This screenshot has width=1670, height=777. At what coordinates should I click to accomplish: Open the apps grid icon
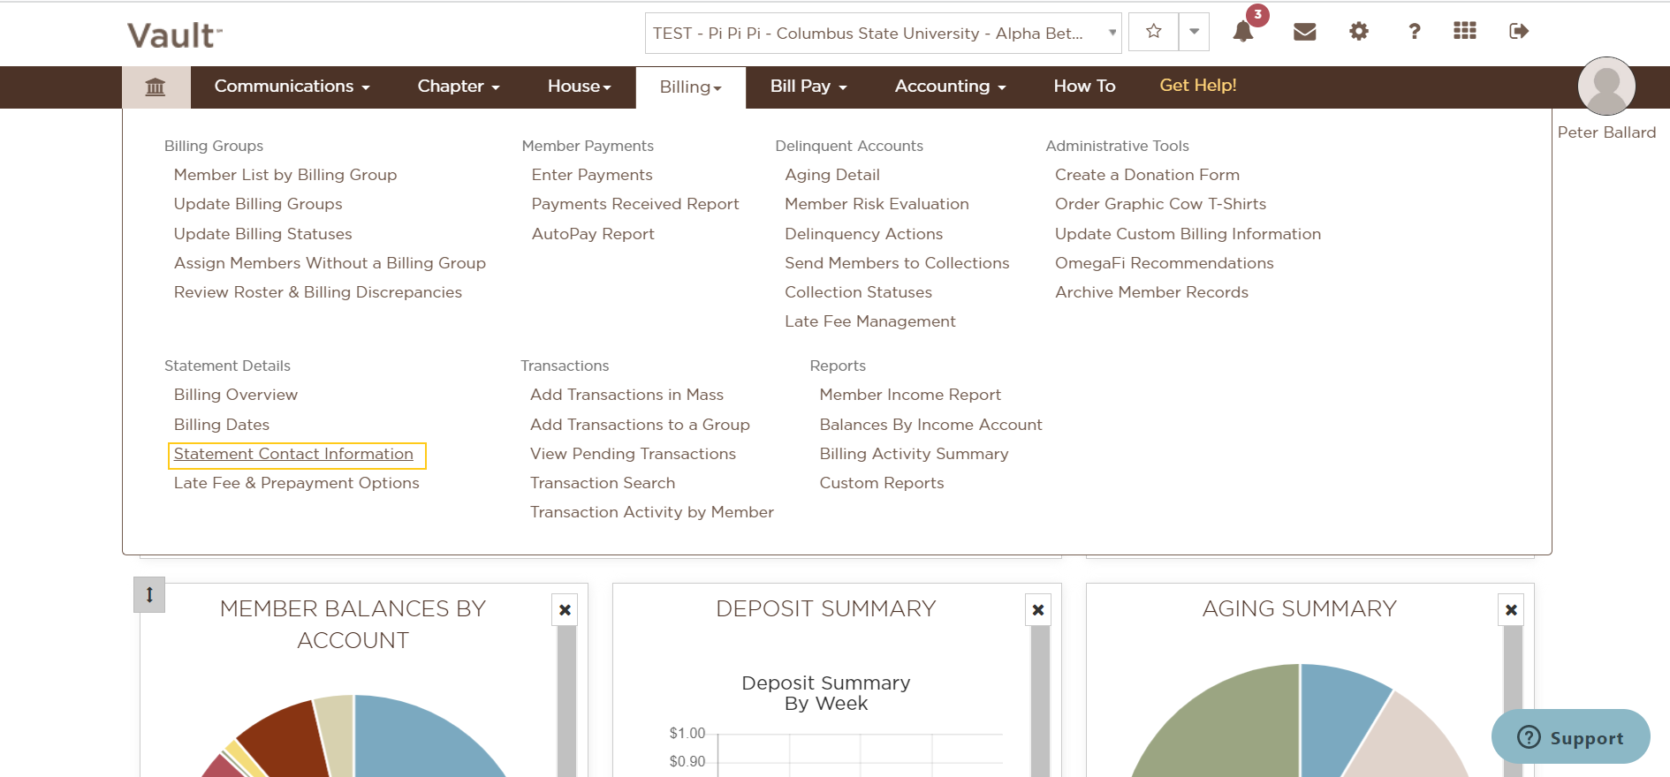pos(1465,31)
